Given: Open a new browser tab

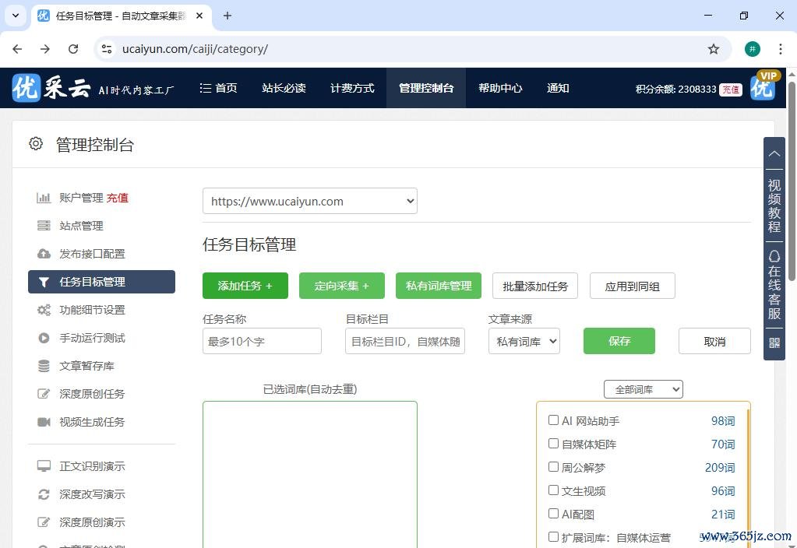Looking at the screenshot, I should tap(227, 16).
